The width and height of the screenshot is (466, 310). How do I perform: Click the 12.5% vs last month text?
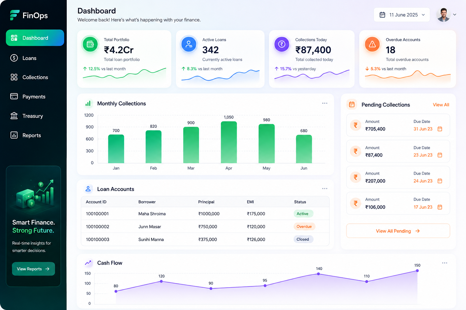[104, 69]
